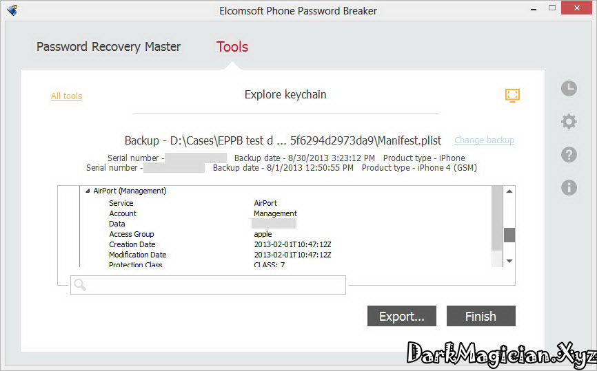The image size is (597, 371).
Task: Switch to the Password Recovery Master tab
Action: 108,47
